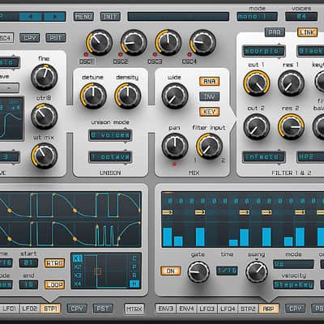The image size is (324, 324).
Task: Switch to the LFO2 tab
Action: click(x=30, y=309)
